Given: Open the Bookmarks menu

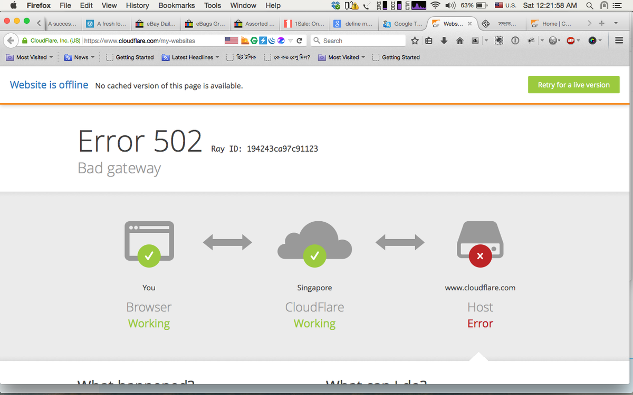Looking at the screenshot, I should tap(177, 5).
